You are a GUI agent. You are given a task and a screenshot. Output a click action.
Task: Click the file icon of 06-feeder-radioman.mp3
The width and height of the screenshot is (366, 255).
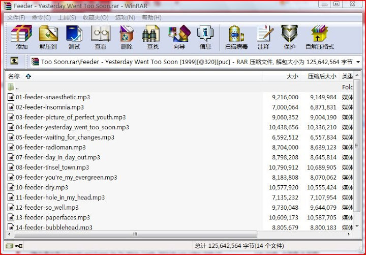(x=11, y=147)
